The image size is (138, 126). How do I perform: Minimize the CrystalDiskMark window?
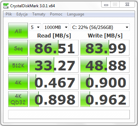[106, 5]
